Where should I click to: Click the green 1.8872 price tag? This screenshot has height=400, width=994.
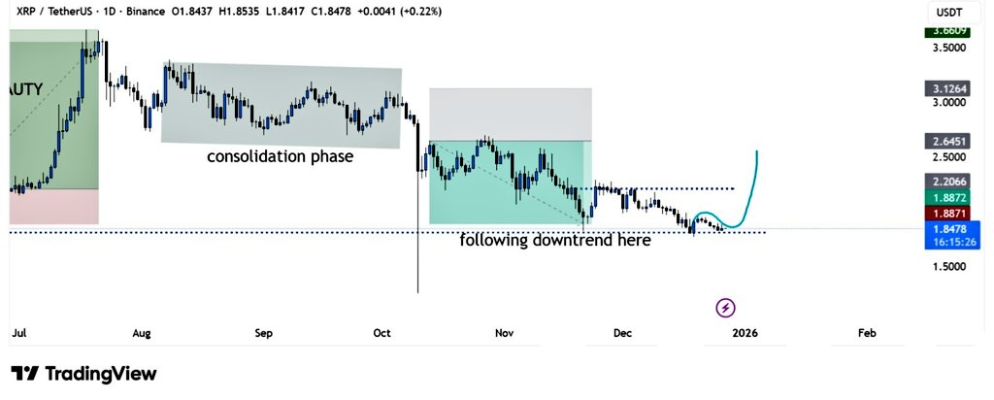click(946, 196)
